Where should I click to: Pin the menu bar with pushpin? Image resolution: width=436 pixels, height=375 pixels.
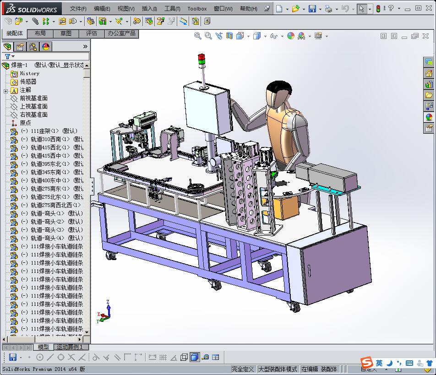(x=267, y=8)
